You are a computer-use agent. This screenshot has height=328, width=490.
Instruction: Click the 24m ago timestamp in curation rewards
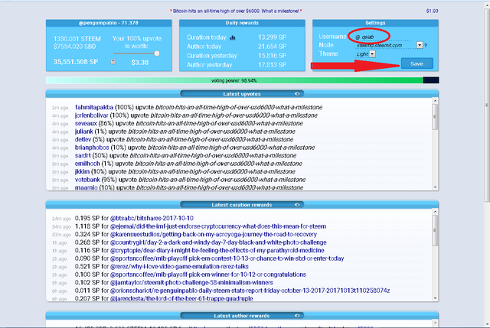coord(61,219)
